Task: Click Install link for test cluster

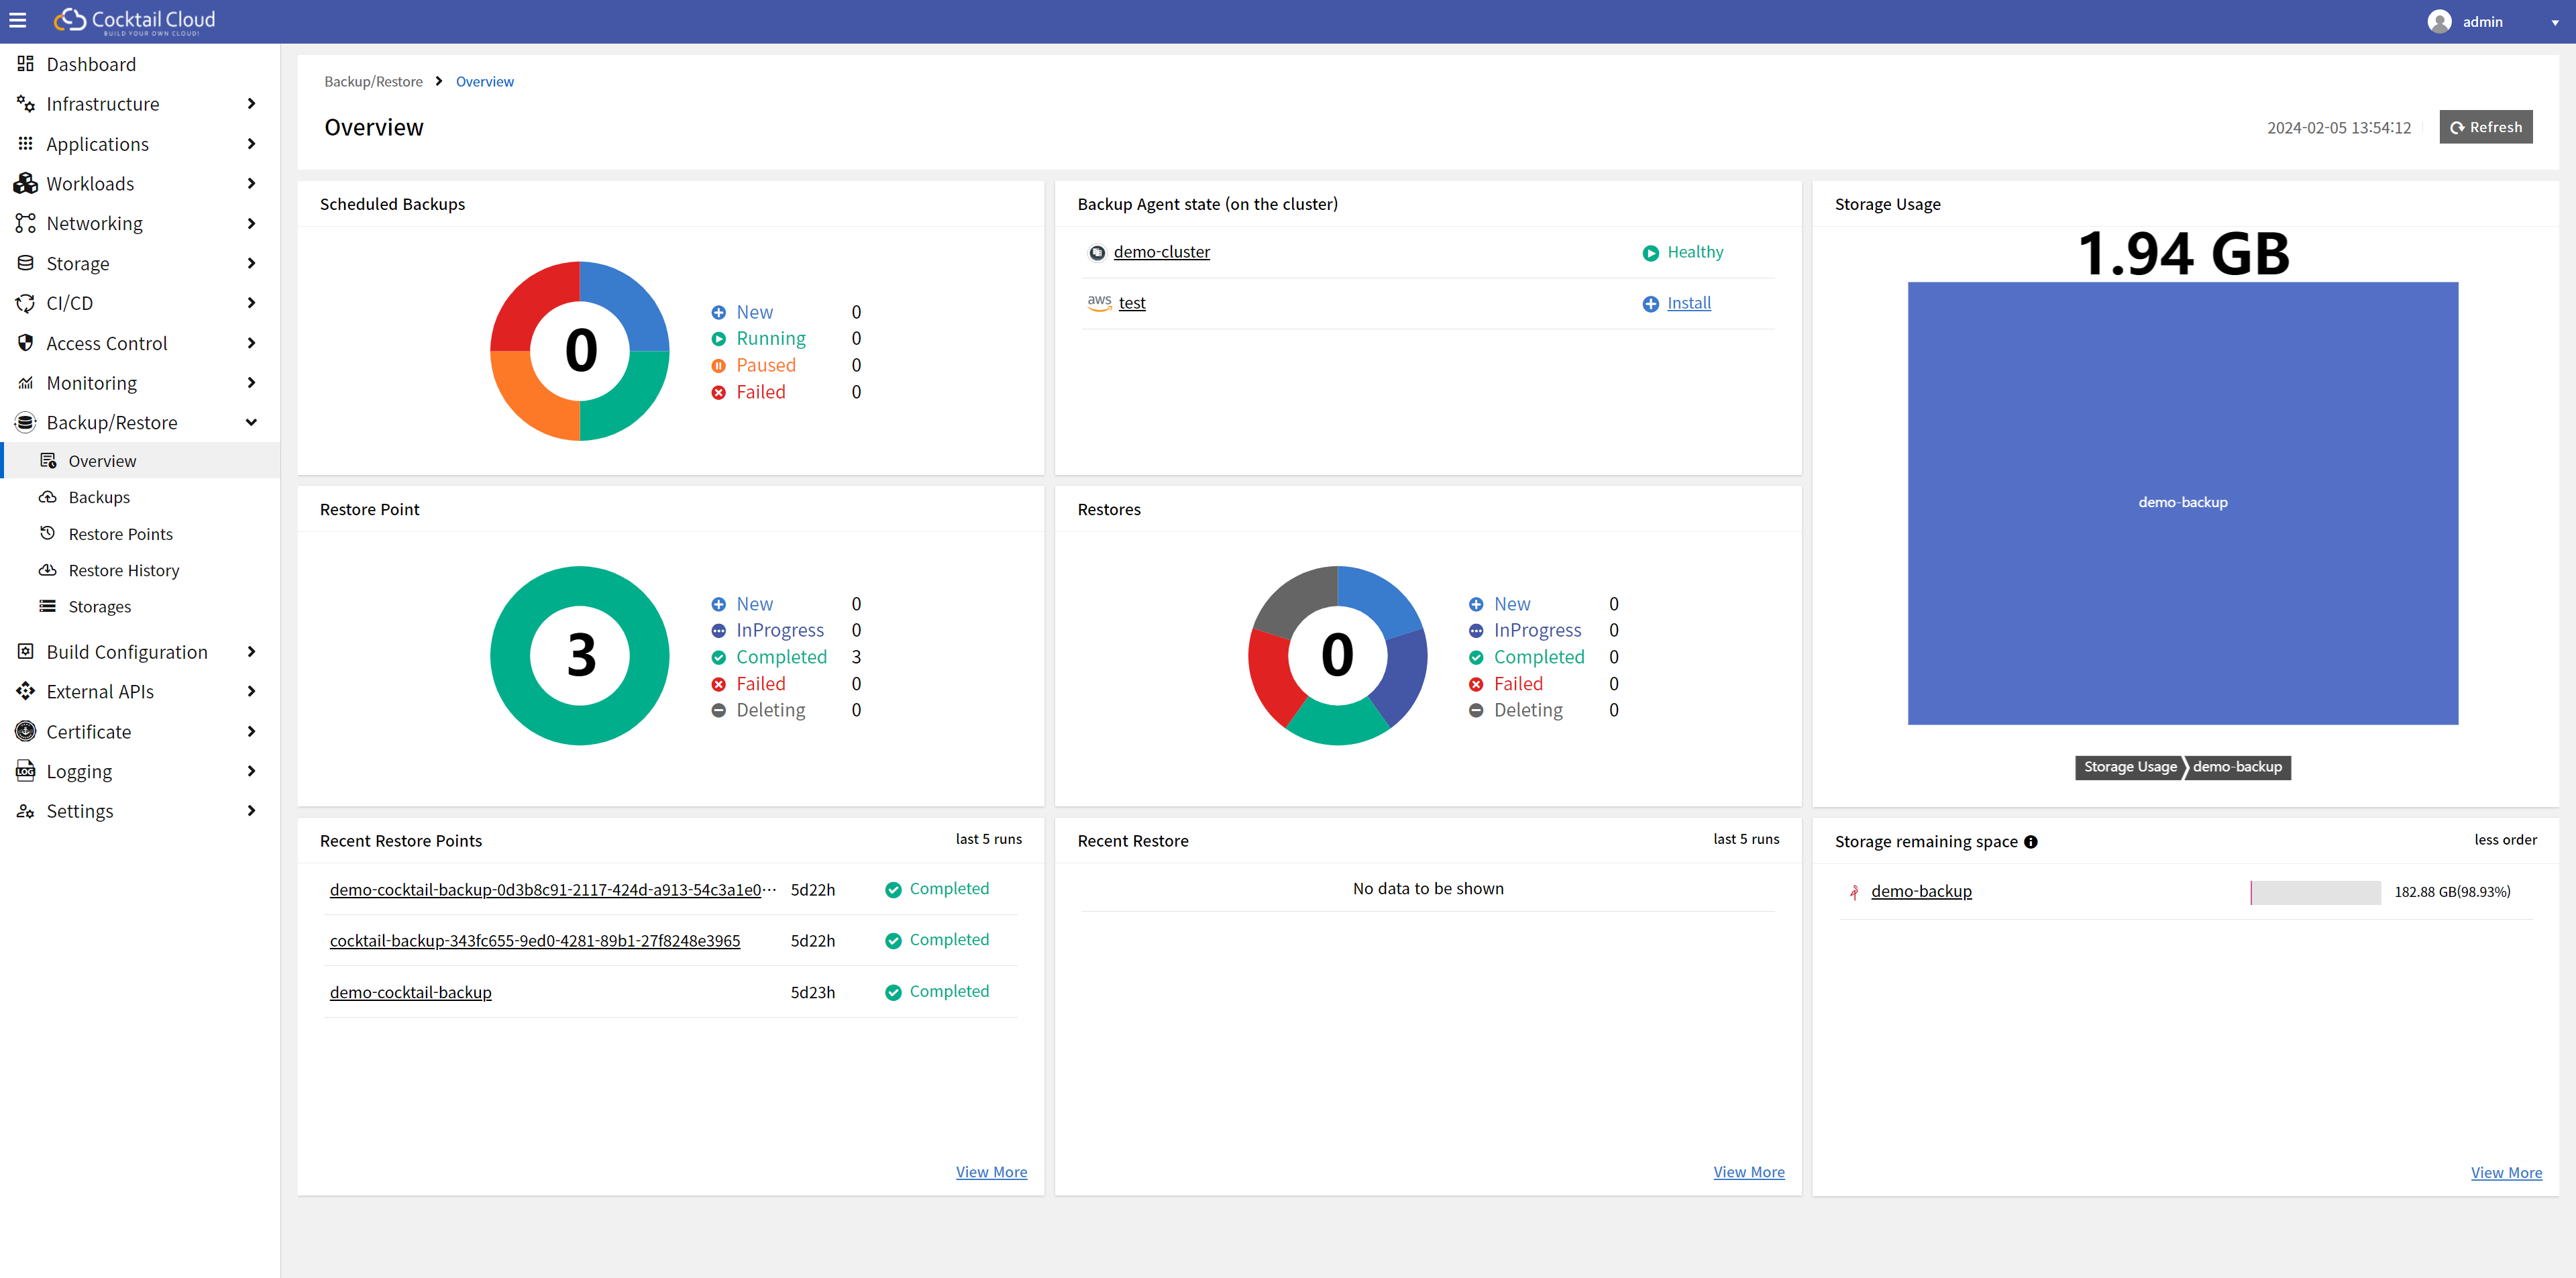Action: tap(1688, 303)
